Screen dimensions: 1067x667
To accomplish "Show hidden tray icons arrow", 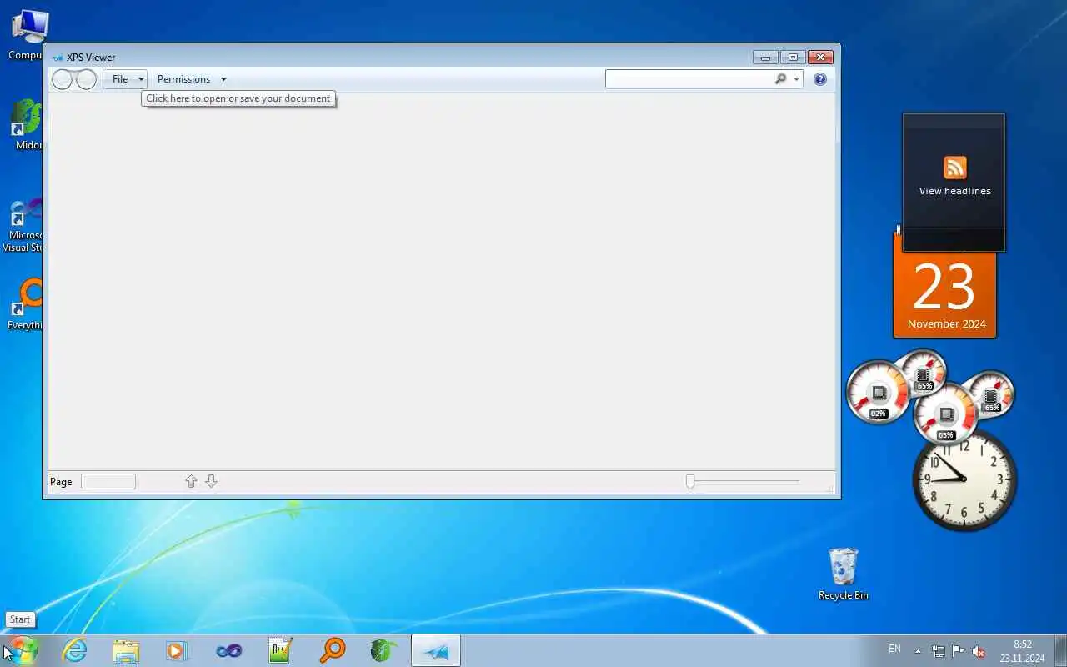I will [918, 651].
